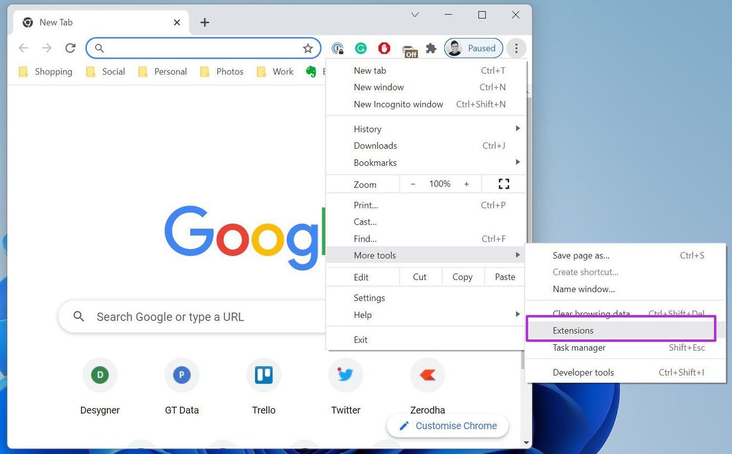The height and width of the screenshot is (454, 732).
Task: Decrease zoom with the minus button
Action: click(413, 184)
